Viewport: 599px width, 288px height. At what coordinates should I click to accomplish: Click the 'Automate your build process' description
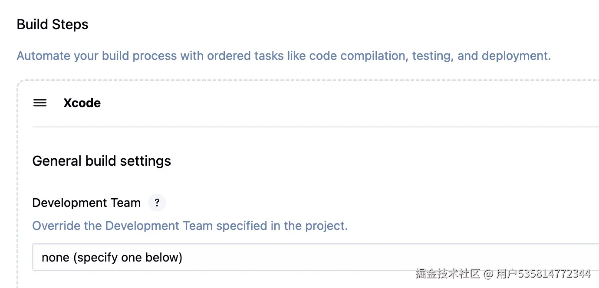click(x=283, y=56)
